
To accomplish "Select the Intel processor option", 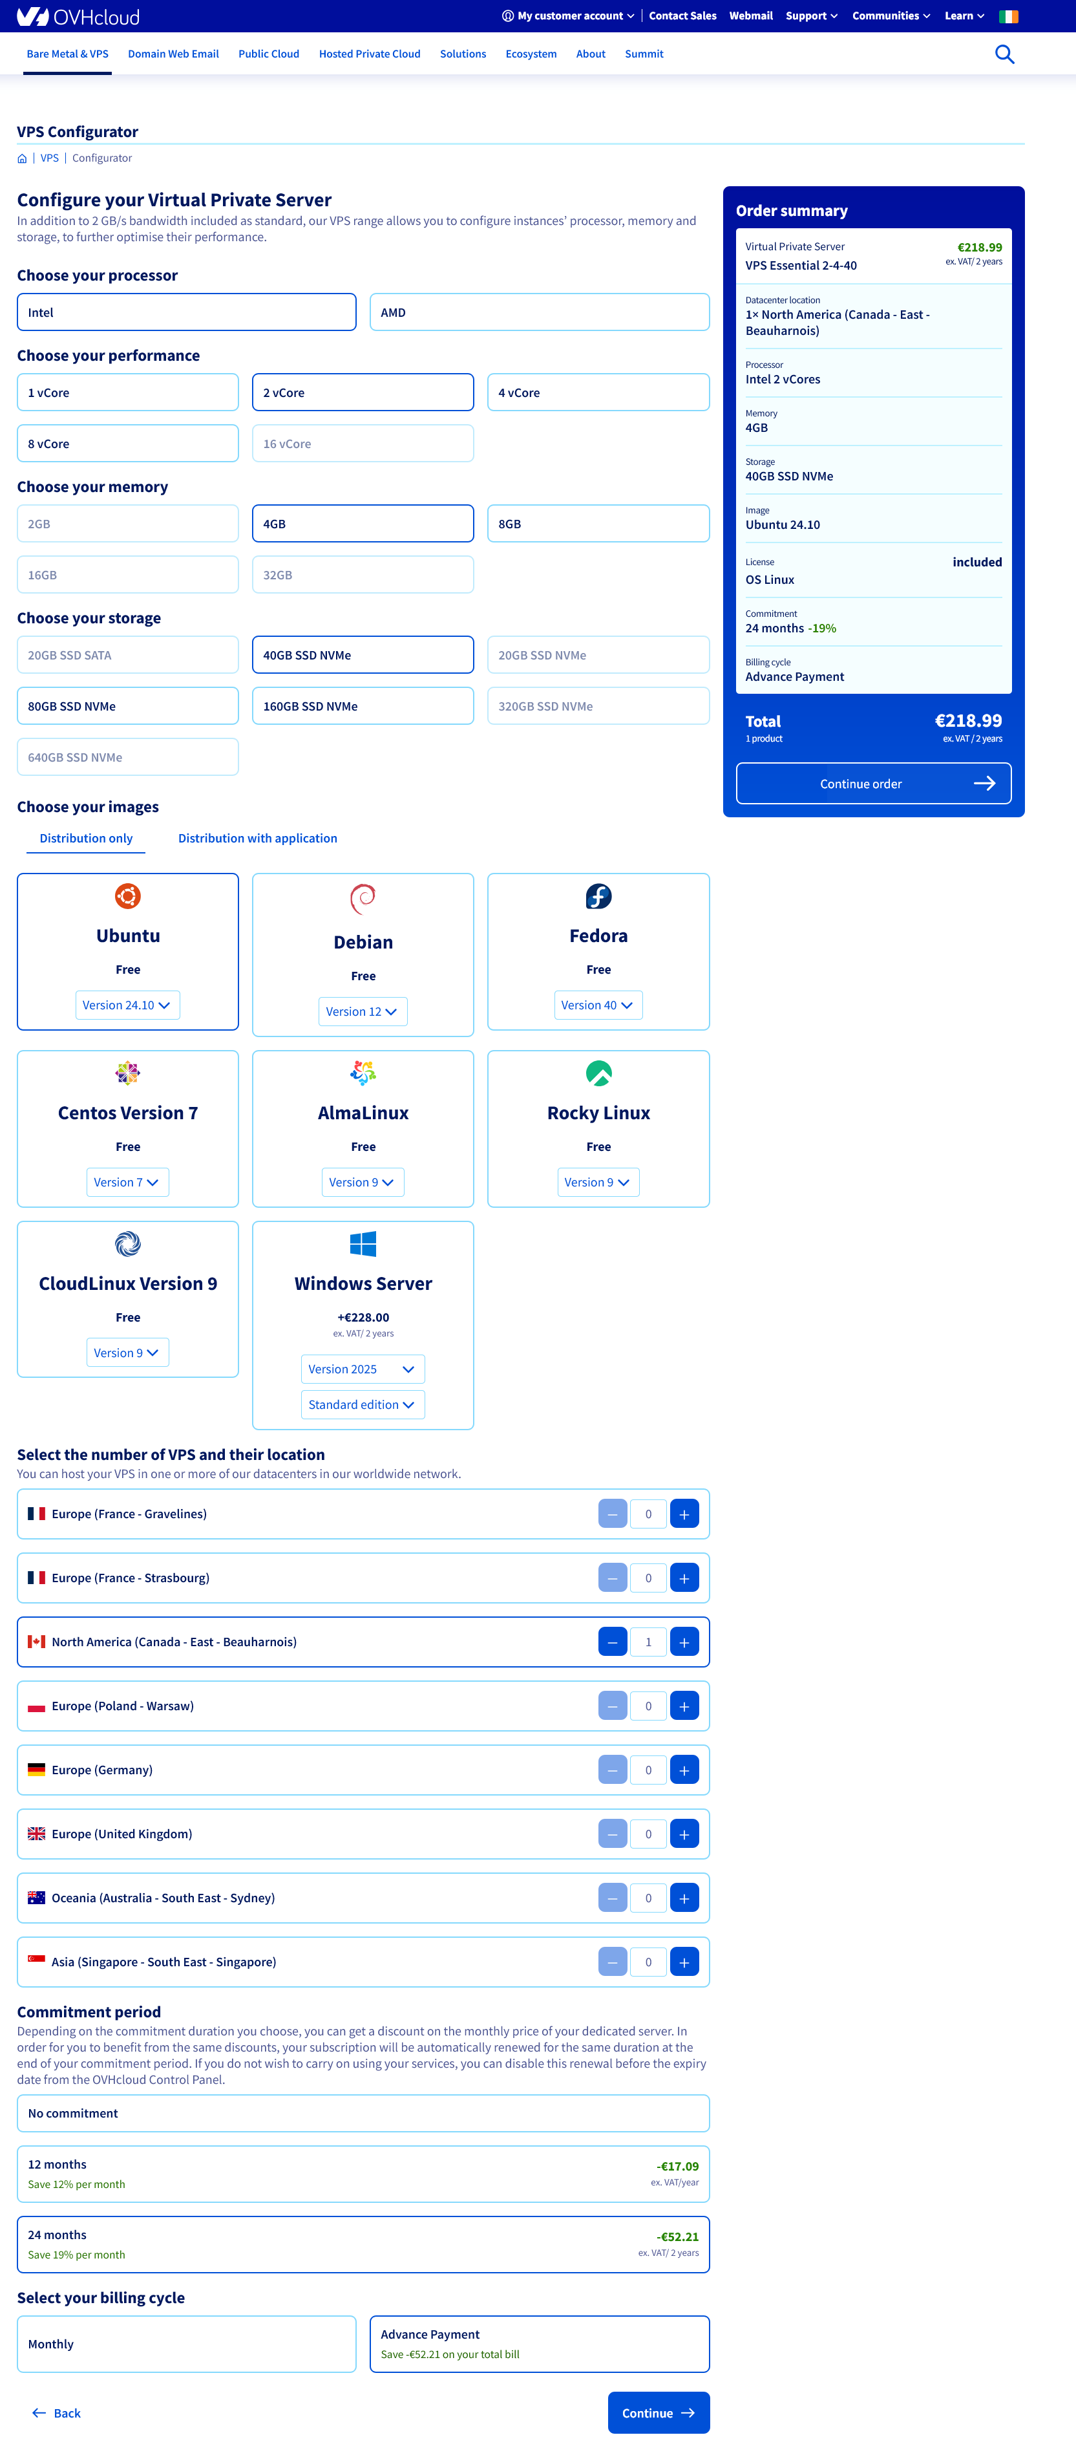I will [x=187, y=312].
